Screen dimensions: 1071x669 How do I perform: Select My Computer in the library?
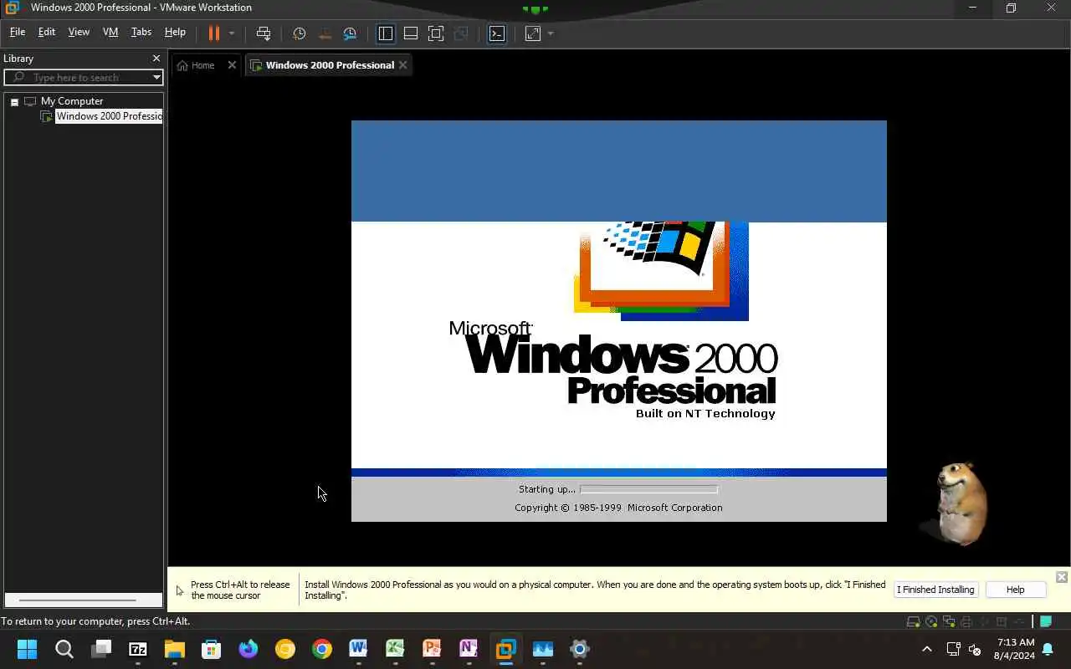tap(71, 101)
